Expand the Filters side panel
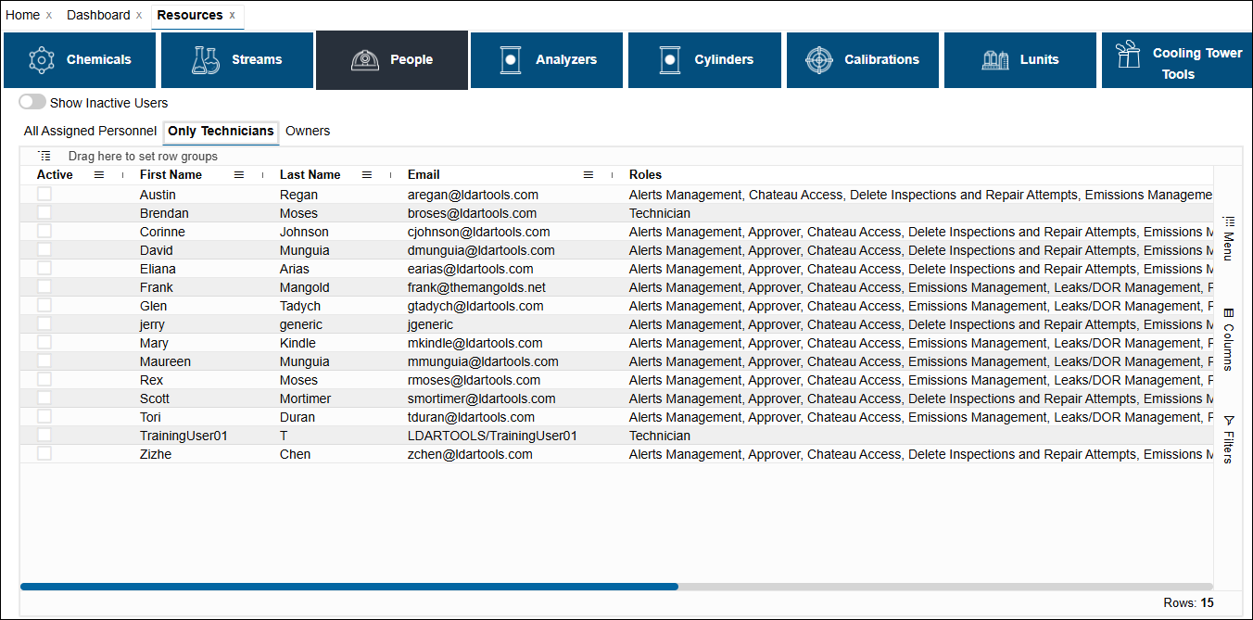 click(x=1228, y=440)
